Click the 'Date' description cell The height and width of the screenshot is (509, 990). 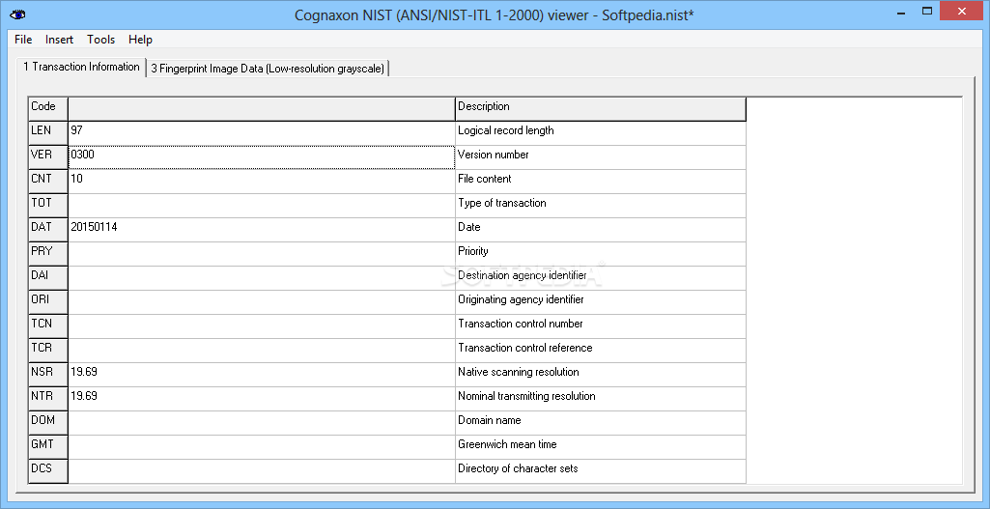tap(601, 230)
